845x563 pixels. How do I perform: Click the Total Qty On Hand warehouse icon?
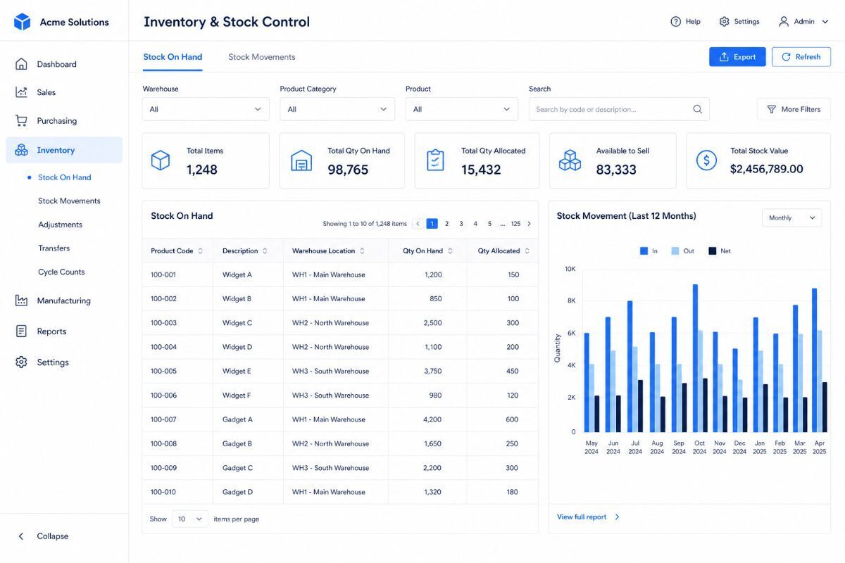pos(301,160)
